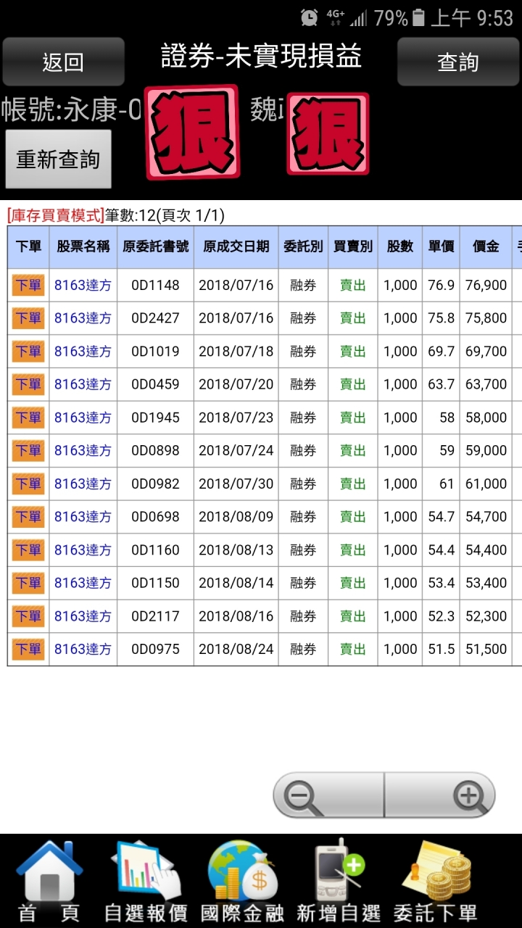Select unit price 54.4
Image resolution: width=522 pixels, height=928 pixels.
[x=441, y=550]
